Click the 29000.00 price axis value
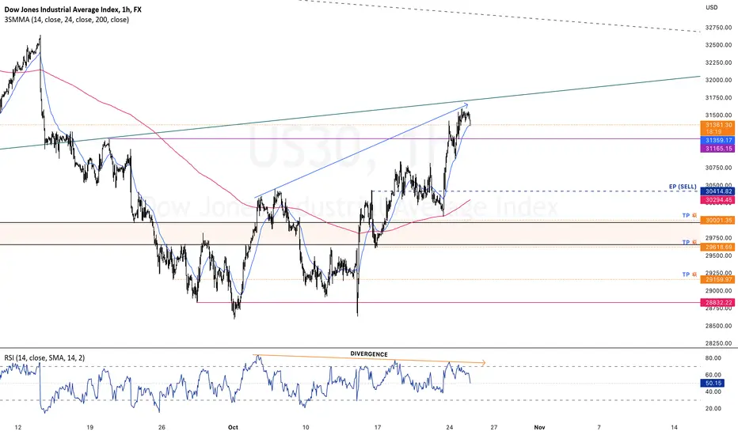This screenshot has width=738, height=435. (718, 291)
